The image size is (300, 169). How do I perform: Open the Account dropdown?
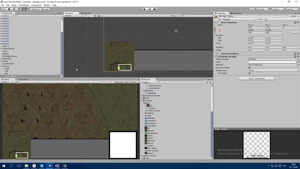tap(262, 9)
